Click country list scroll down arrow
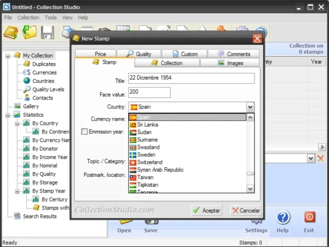The height and width of the screenshot is (247, 329). pyautogui.click(x=250, y=189)
